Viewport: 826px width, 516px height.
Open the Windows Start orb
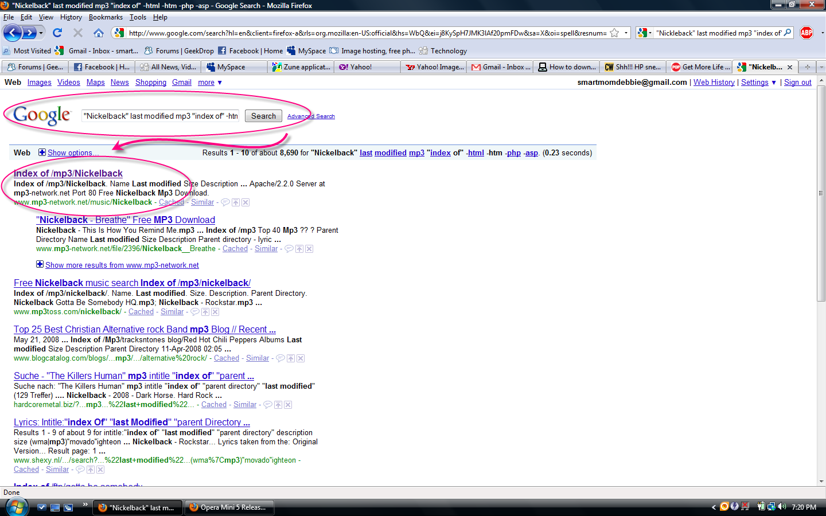click(17, 507)
